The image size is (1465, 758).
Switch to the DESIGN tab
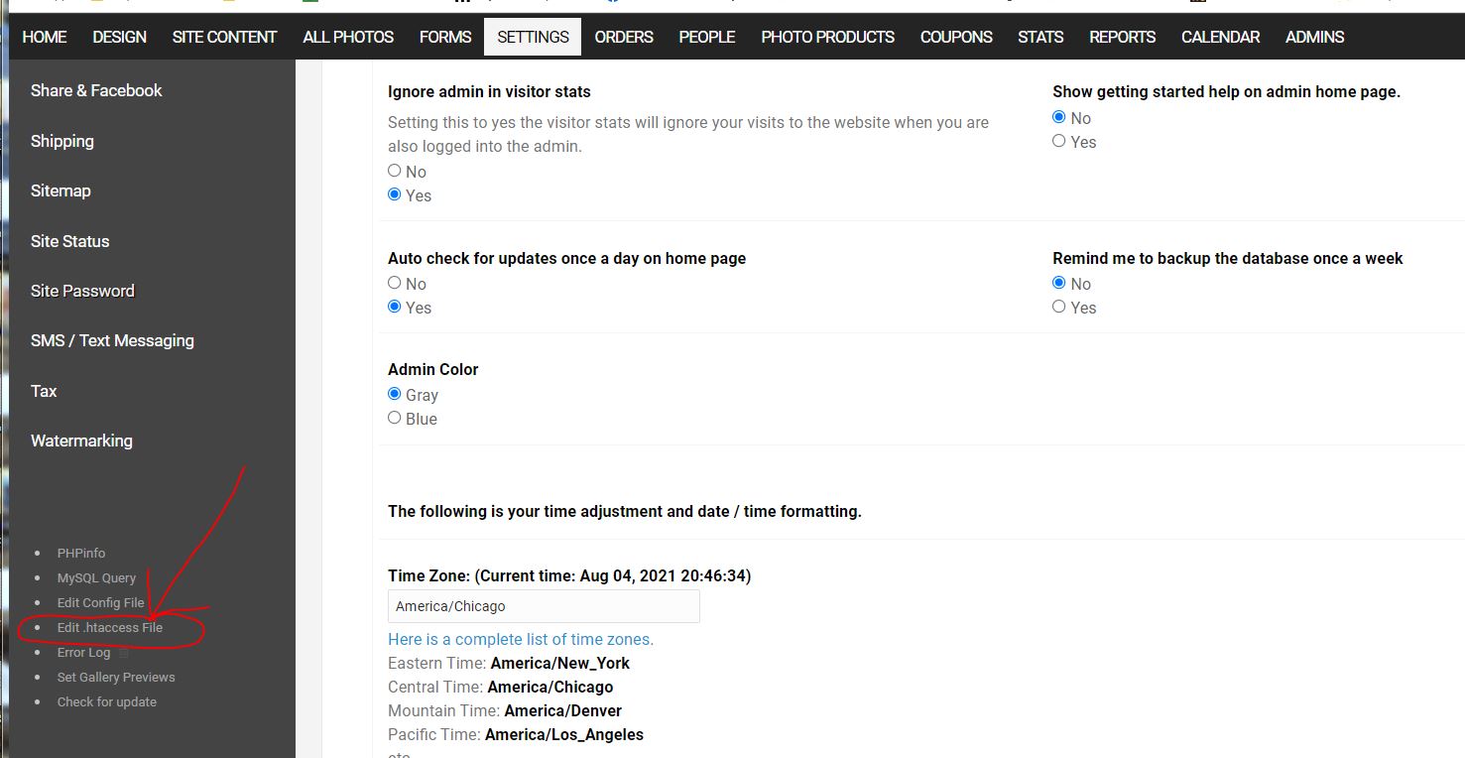pos(119,37)
